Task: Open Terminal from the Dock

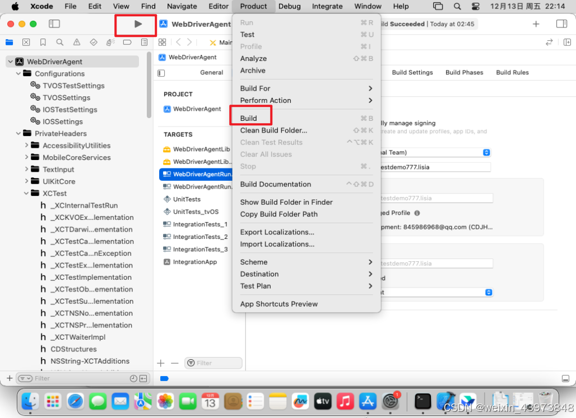Action: pos(422,401)
